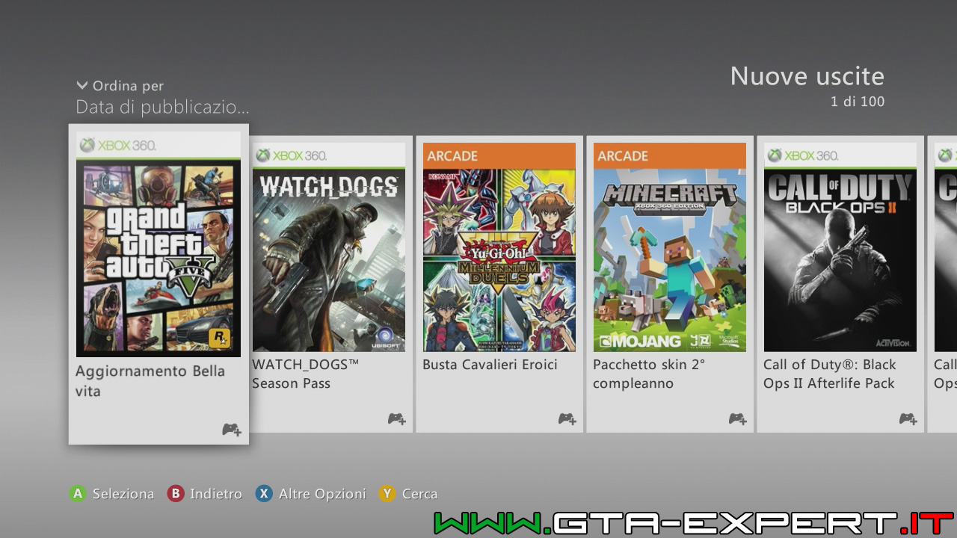
Task: Open the Ordina per sort chevron
Action: pyautogui.click(x=82, y=85)
